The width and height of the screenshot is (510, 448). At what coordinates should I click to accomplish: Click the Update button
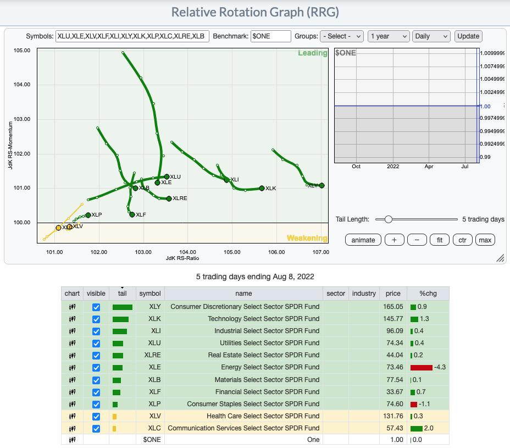[468, 36]
